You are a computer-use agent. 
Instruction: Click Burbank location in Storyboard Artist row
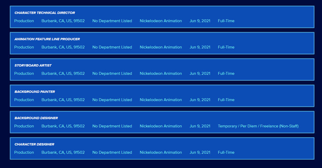(63, 74)
